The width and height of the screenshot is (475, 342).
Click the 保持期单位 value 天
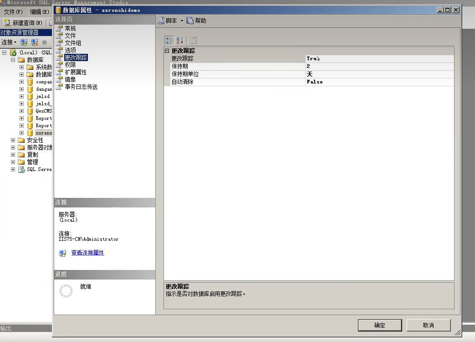pyautogui.click(x=379, y=74)
